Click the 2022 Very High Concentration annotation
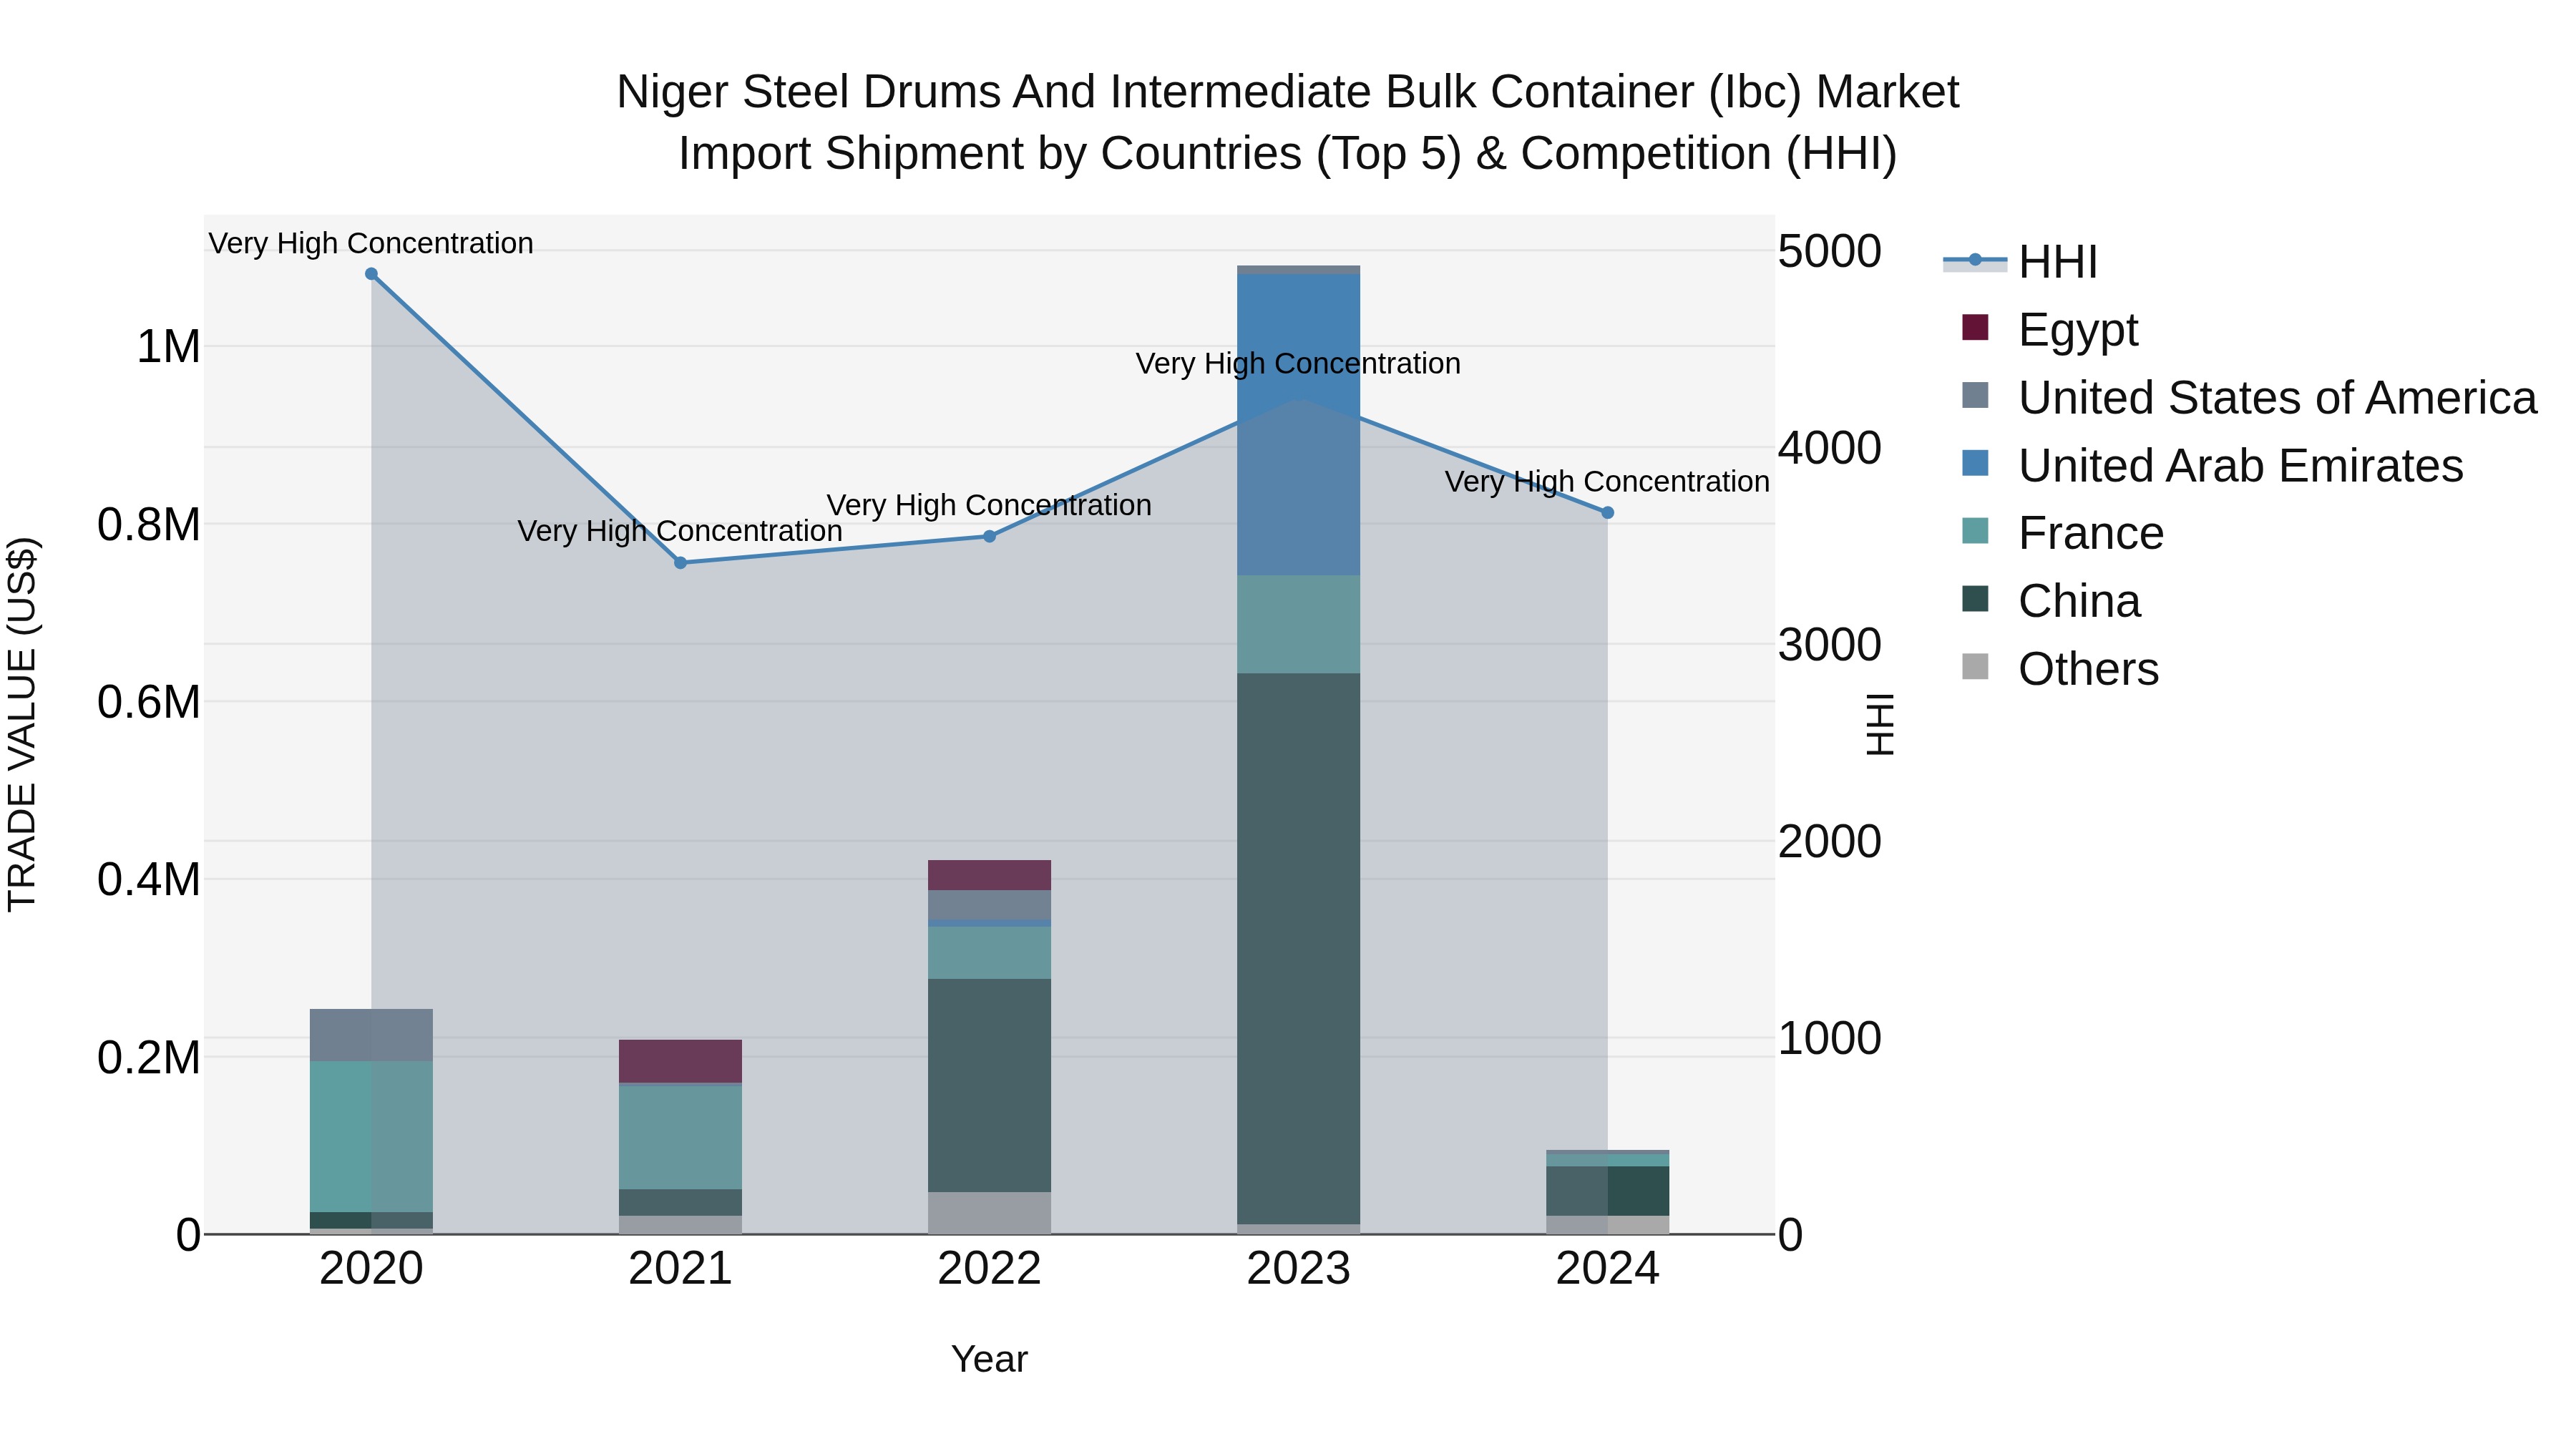Viewport: 2576px width, 1449px height. pyautogui.click(x=989, y=506)
